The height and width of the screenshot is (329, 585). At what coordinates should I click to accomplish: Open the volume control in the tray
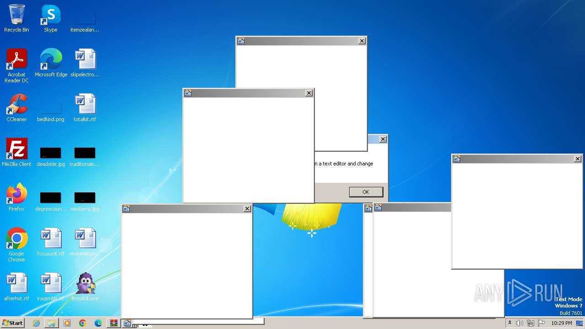click(520, 323)
